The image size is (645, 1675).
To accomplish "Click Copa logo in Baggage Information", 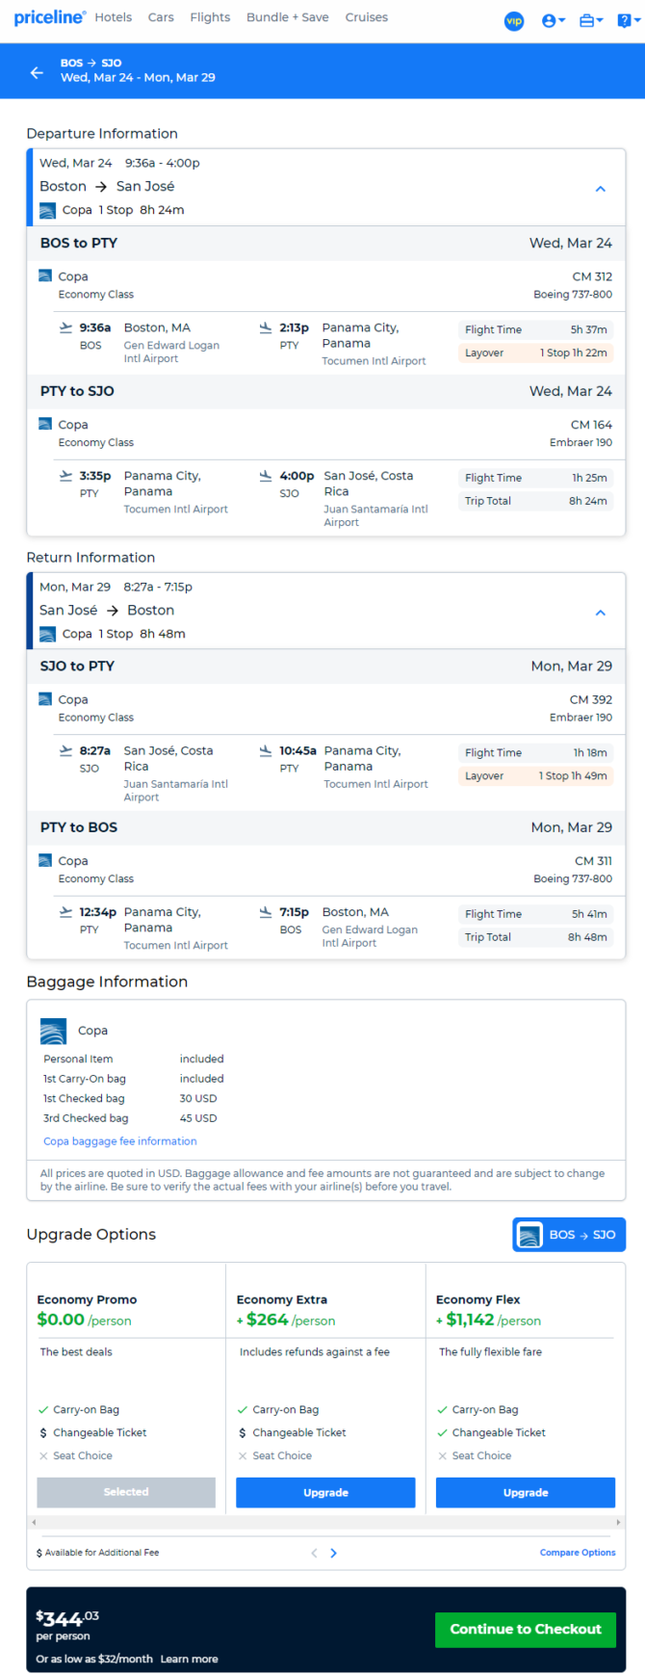I will click(53, 1032).
